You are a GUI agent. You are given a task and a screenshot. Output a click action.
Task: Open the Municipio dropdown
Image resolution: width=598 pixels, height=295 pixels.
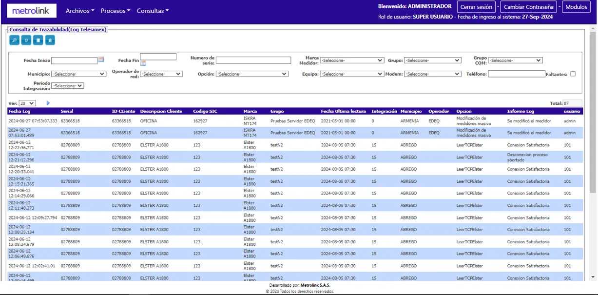click(x=78, y=74)
